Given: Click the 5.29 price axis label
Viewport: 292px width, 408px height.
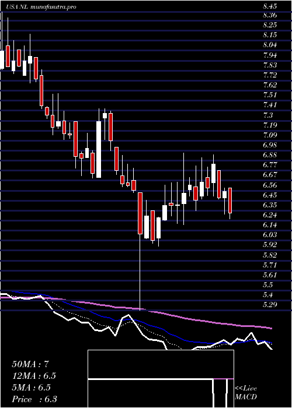Looking at the screenshot, I should (270, 304).
